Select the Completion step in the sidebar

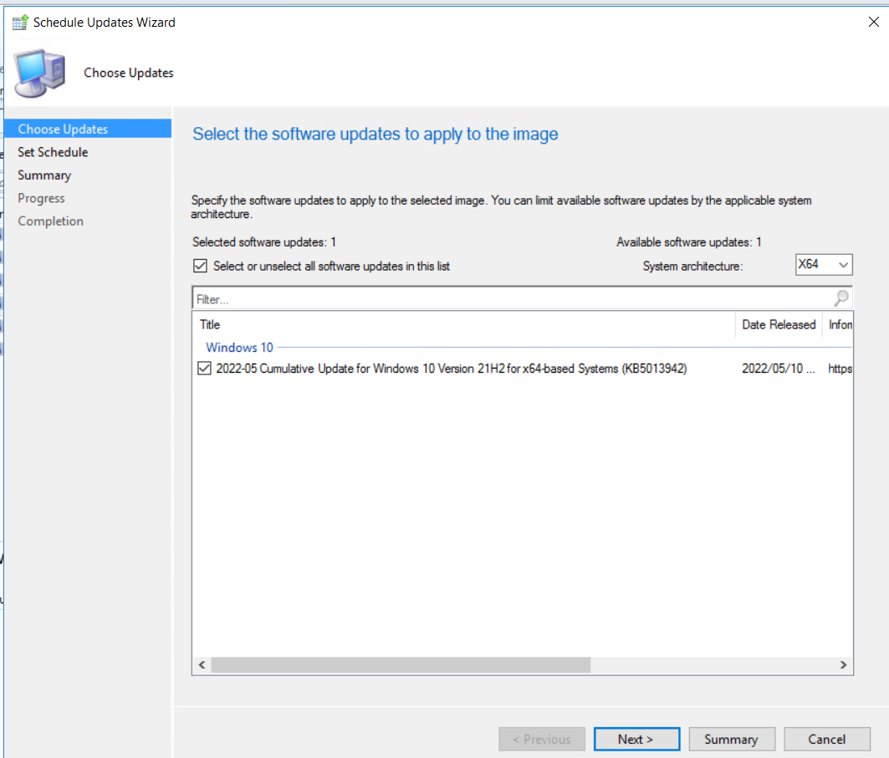pyautogui.click(x=50, y=221)
